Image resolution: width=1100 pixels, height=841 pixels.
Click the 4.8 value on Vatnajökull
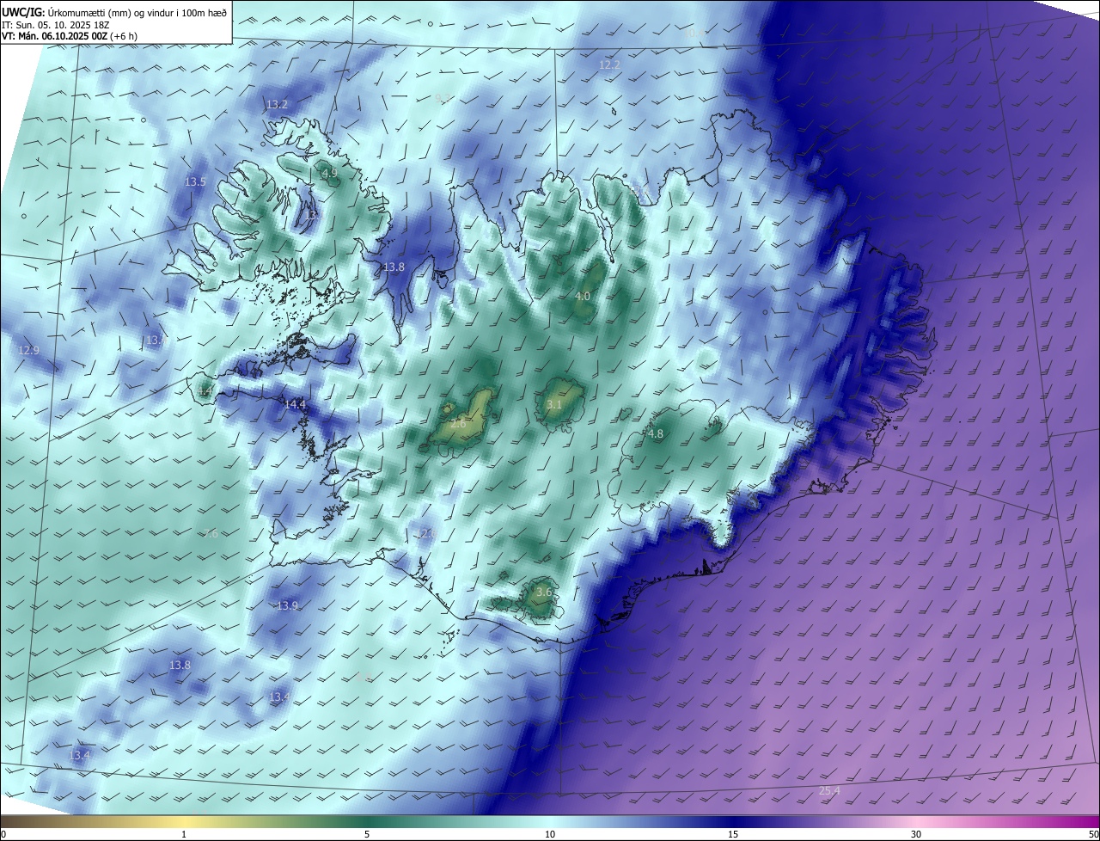coord(656,434)
